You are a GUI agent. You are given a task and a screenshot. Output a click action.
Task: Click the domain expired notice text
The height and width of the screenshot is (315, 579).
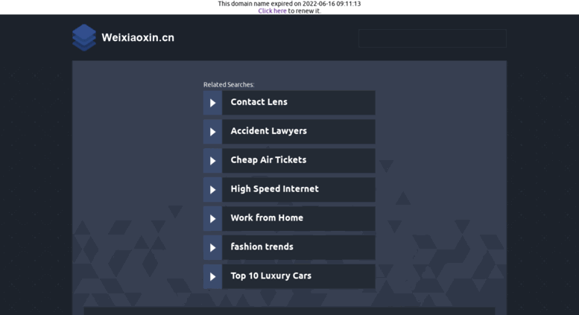click(x=289, y=4)
